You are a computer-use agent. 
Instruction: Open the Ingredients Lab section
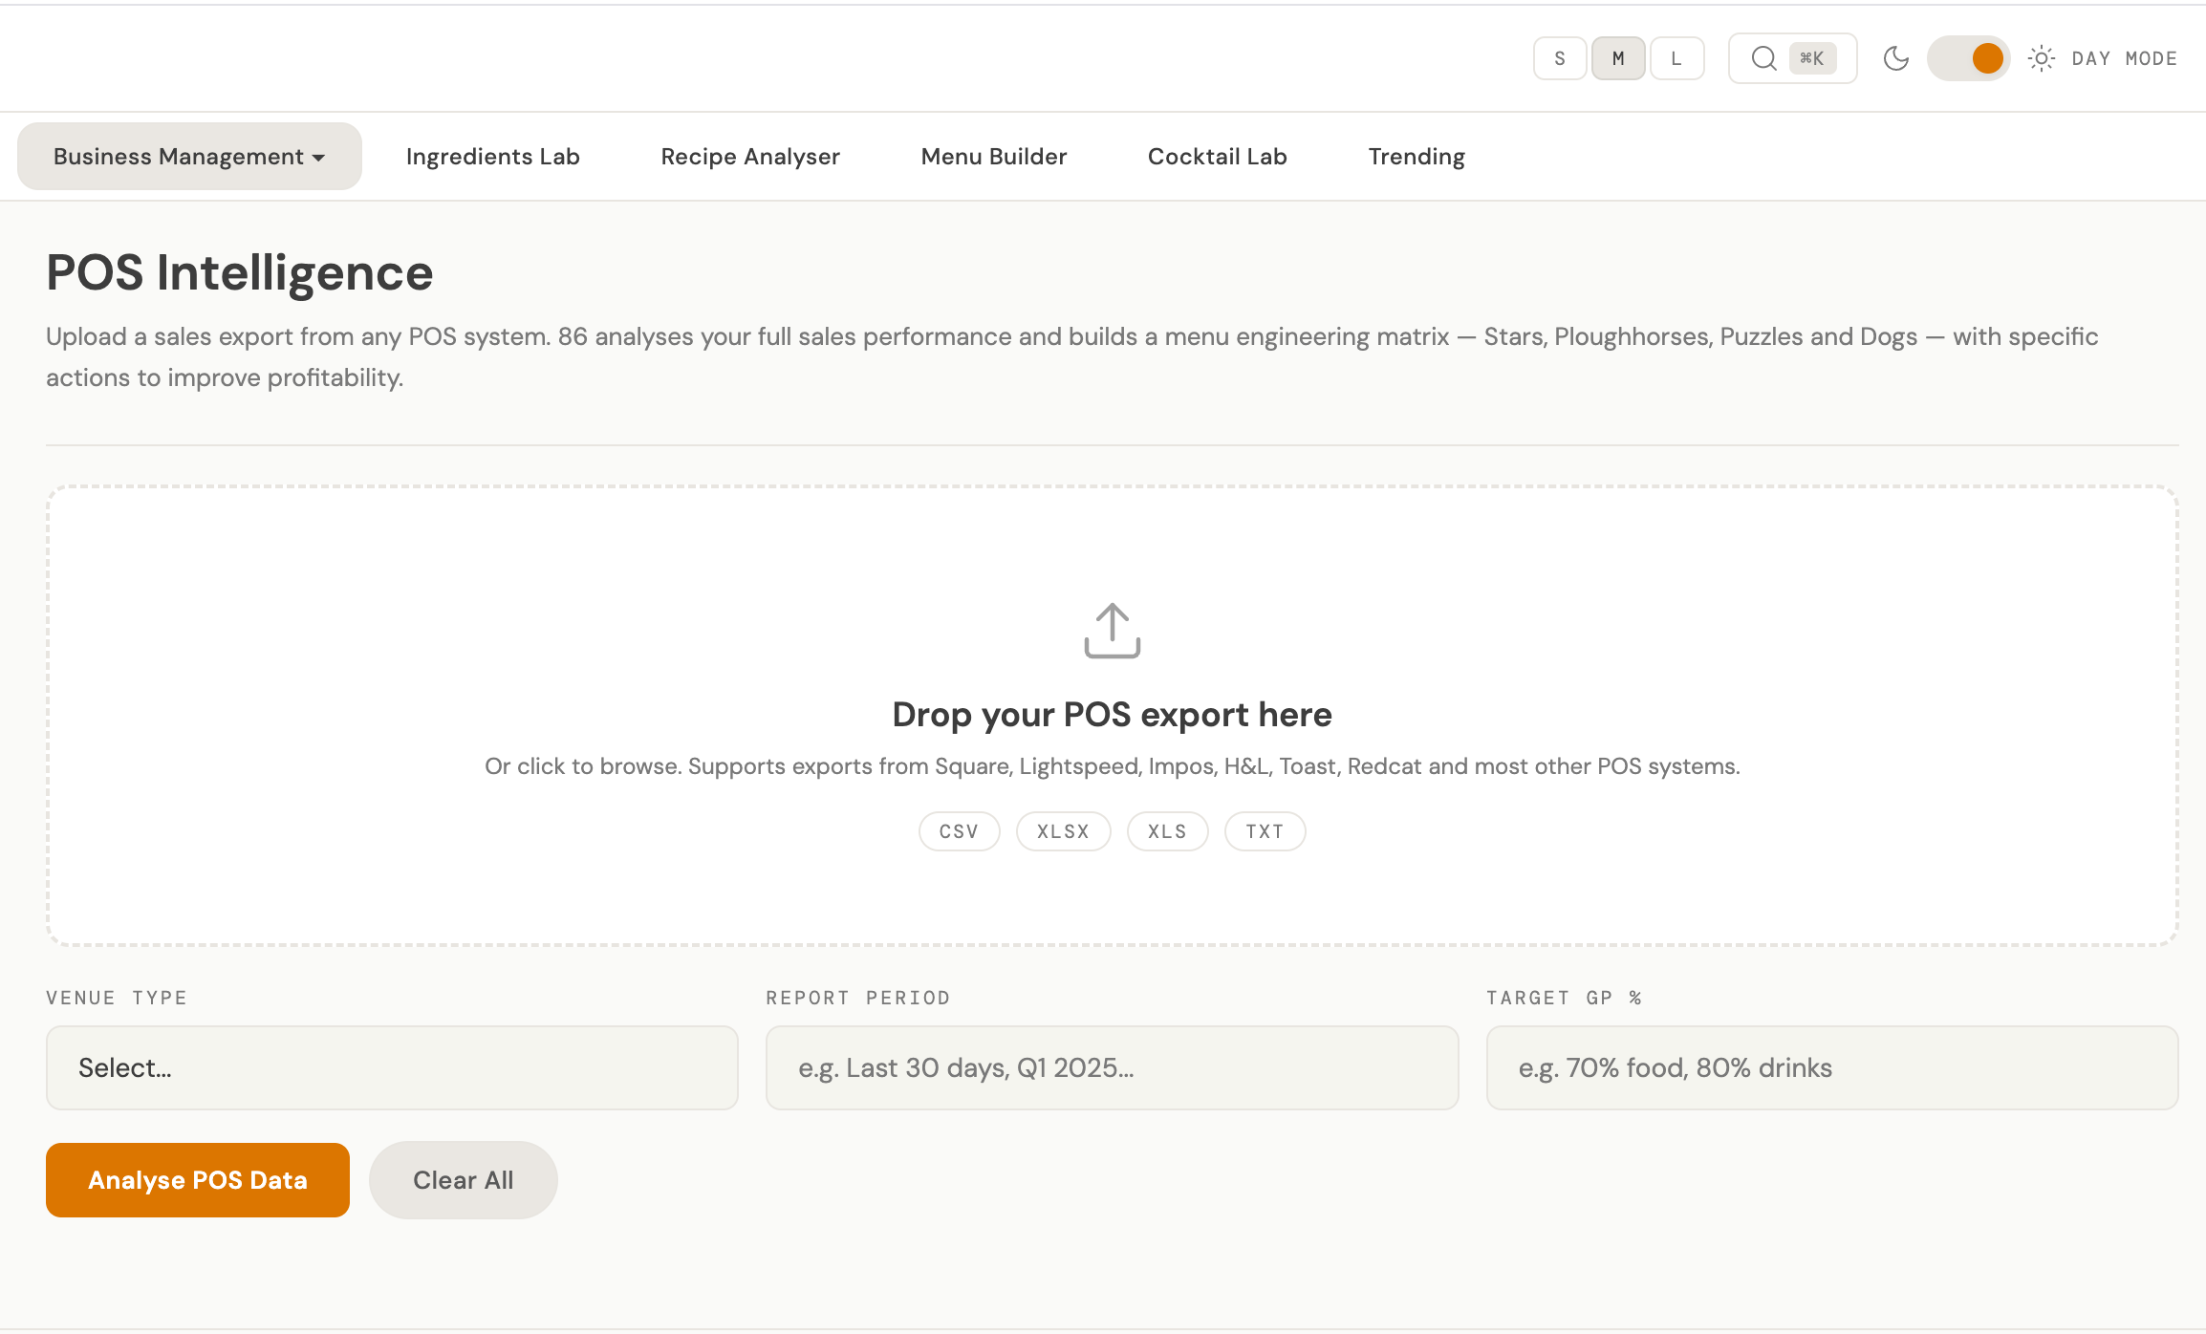coord(492,156)
